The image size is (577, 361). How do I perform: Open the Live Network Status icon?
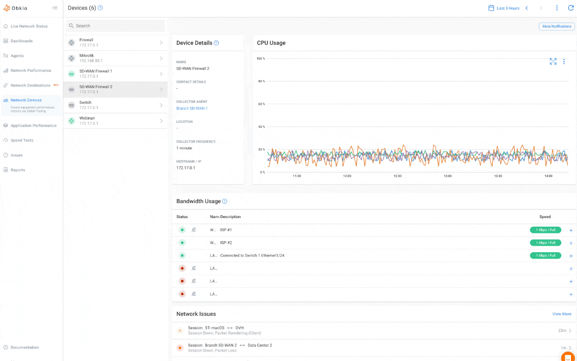click(x=6, y=26)
